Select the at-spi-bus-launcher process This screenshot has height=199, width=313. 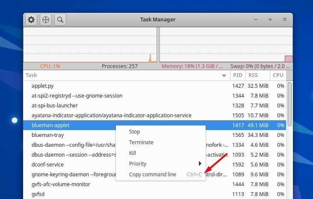[x=155, y=106]
